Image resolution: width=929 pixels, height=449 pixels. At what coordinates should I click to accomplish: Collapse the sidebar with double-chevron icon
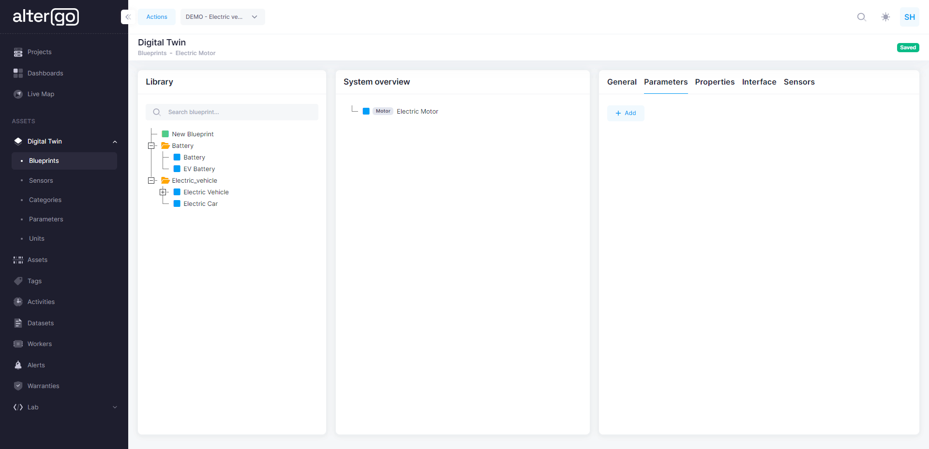(128, 17)
